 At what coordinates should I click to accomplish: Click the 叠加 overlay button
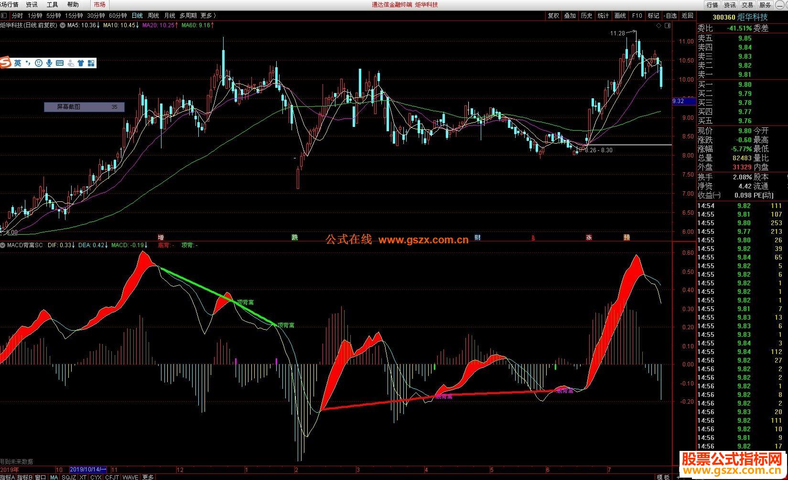pyautogui.click(x=570, y=16)
